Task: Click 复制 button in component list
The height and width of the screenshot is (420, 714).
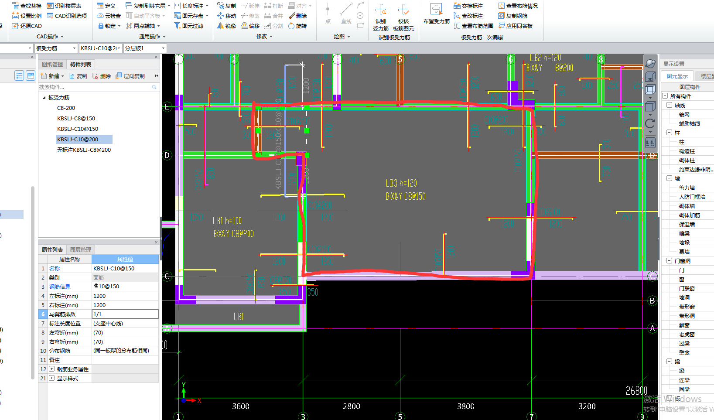Action: [x=78, y=76]
